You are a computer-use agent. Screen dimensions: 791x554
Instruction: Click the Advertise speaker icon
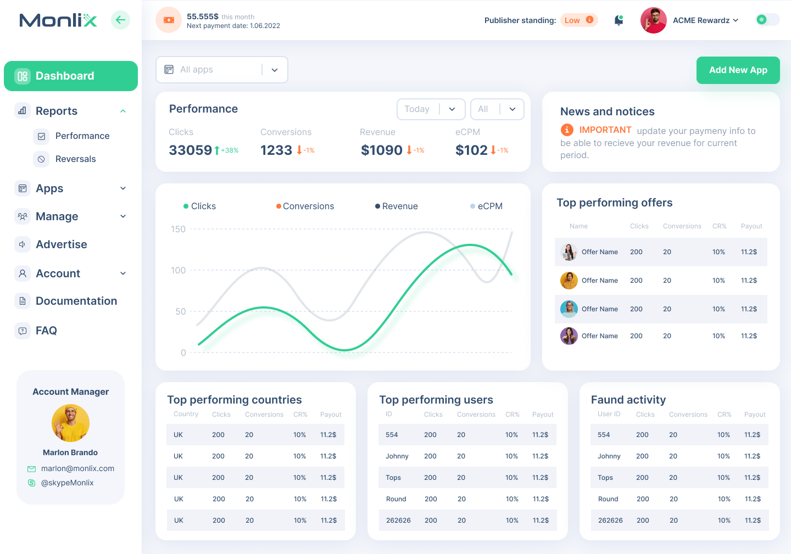(x=23, y=244)
